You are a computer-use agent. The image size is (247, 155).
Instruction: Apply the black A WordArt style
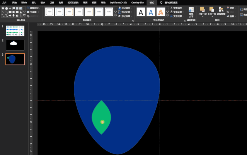pyautogui.click(x=141, y=12)
